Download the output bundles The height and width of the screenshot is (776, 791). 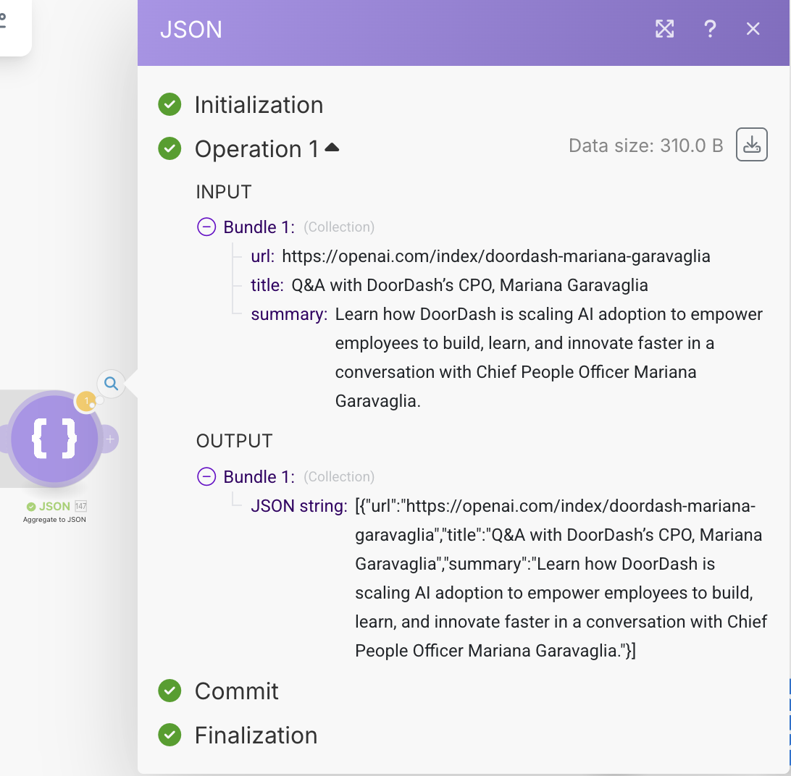[751, 145]
